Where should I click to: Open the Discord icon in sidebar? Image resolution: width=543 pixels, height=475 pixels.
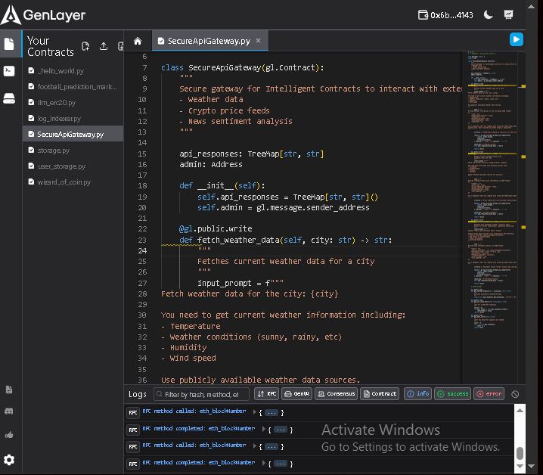coord(9,411)
